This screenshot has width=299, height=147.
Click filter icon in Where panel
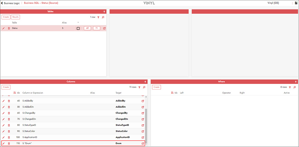(290, 87)
